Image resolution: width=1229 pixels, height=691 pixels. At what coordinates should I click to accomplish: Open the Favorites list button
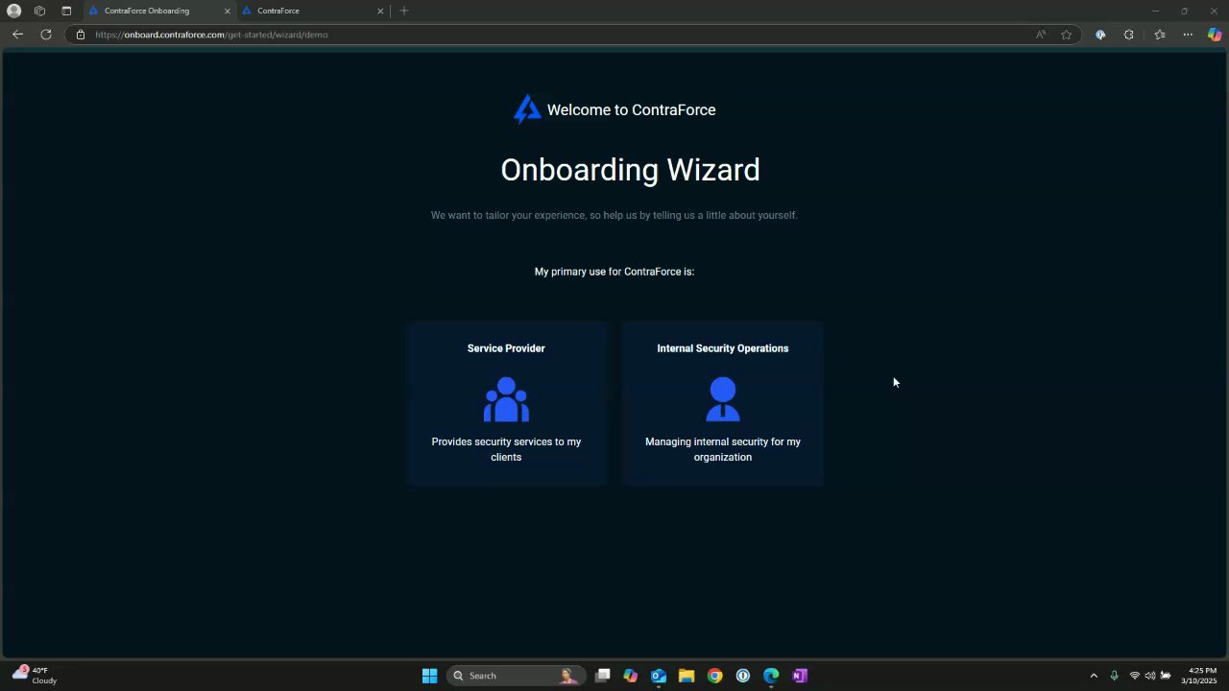coord(1160,35)
